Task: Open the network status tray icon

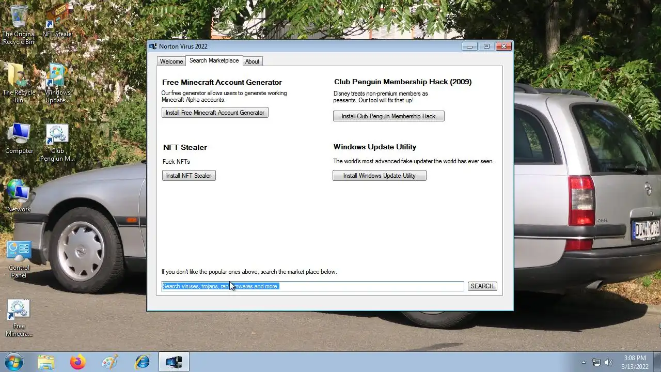Action: point(596,362)
